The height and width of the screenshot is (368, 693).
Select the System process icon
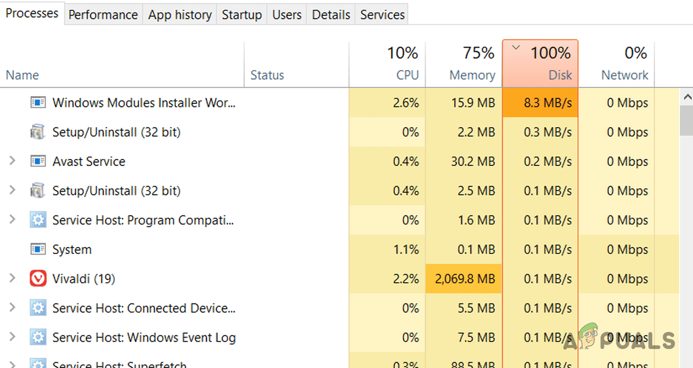pyautogui.click(x=37, y=249)
